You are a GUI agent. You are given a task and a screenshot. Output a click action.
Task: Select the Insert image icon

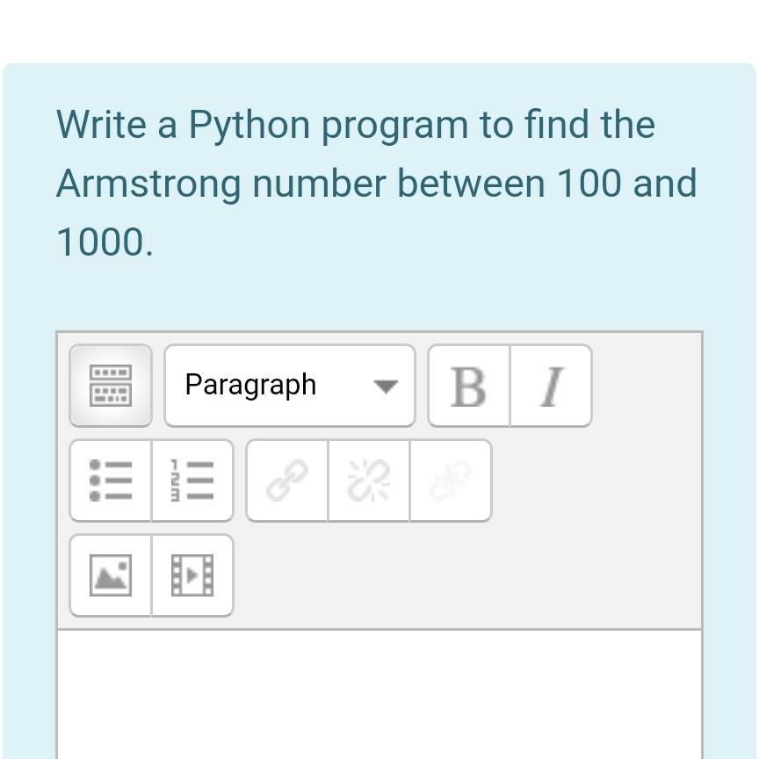coord(111,575)
